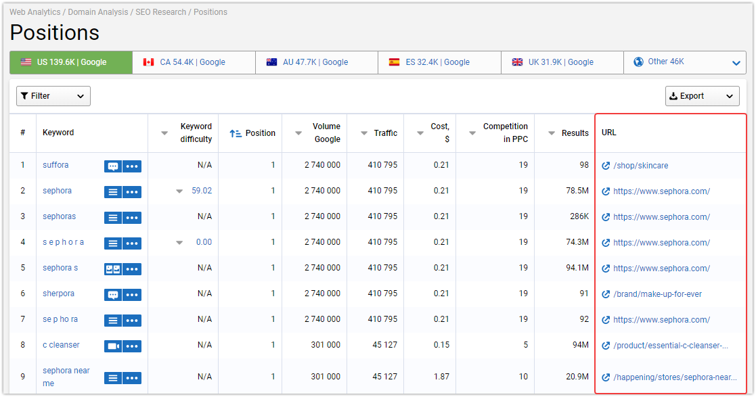Click the Cost value 1.87
756x397 pixels.
[441, 377]
